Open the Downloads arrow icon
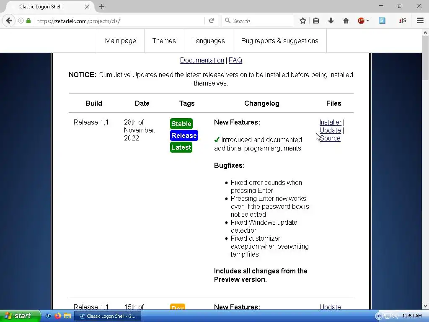 click(331, 21)
